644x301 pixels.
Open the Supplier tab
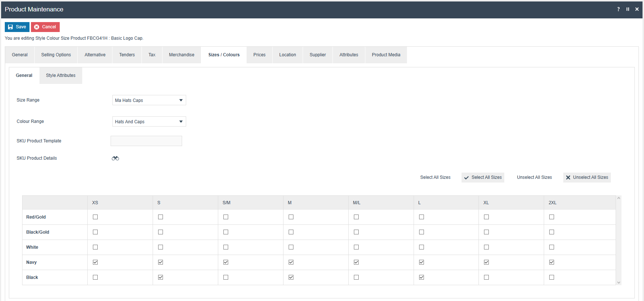pyautogui.click(x=318, y=55)
